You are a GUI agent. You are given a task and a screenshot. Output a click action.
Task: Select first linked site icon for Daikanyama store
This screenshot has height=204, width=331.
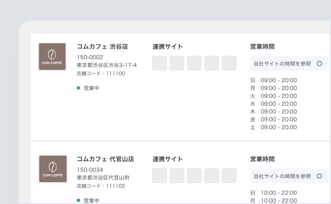tap(159, 175)
